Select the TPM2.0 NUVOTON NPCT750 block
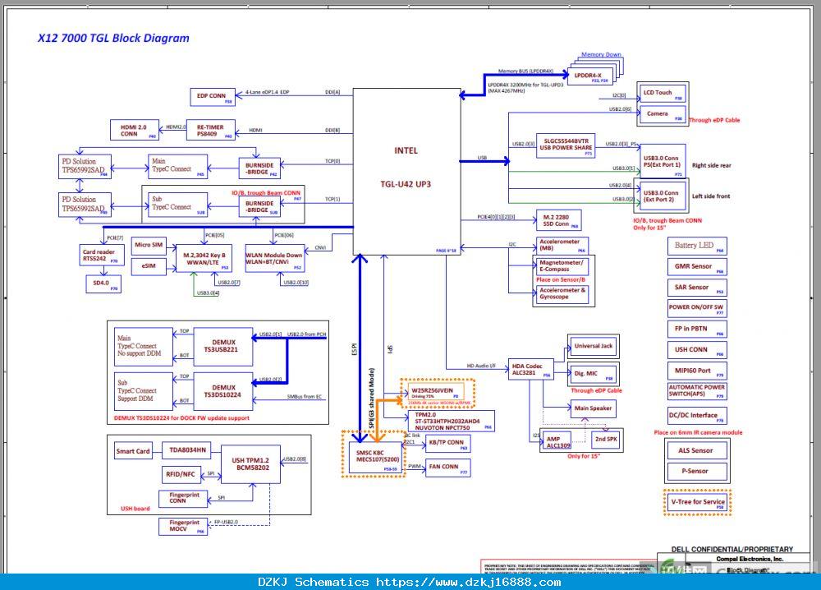821x590 pixels. coord(452,422)
